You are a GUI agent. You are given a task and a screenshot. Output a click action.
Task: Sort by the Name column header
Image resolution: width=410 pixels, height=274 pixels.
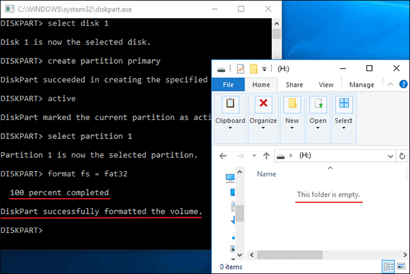pos(266,174)
